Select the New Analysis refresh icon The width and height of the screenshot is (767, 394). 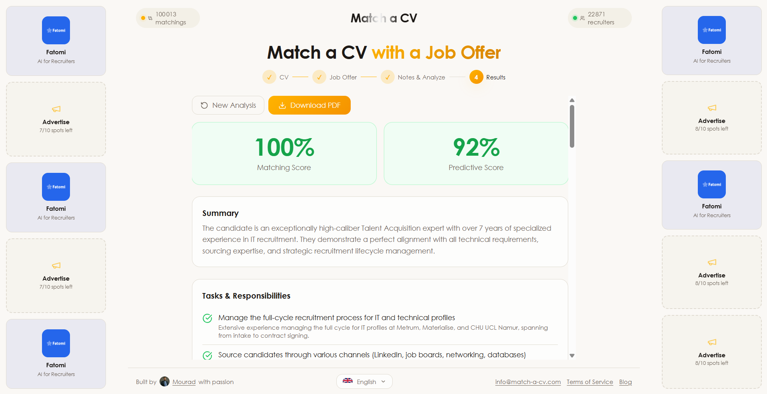[204, 105]
